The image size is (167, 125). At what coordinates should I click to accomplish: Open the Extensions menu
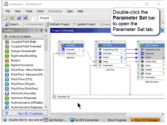click(x=55, y=11)
